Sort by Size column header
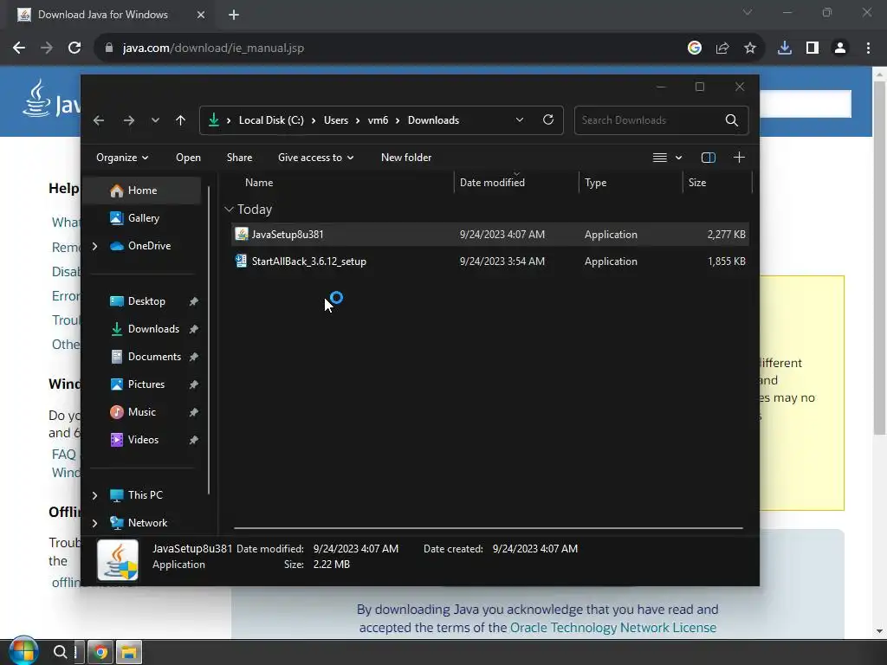Image resolution: width=887 pixels, height=665 pixels. pyautogui.click(x=697, y=183)
